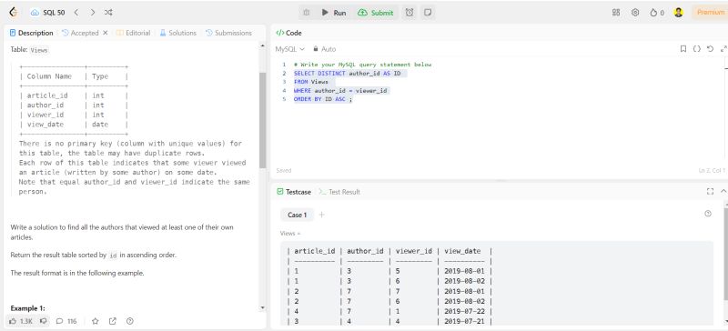Image resolution: width=728 pixels, height=331 pixels.
Task: Open the 116 comments
Action: pos(66,321)
